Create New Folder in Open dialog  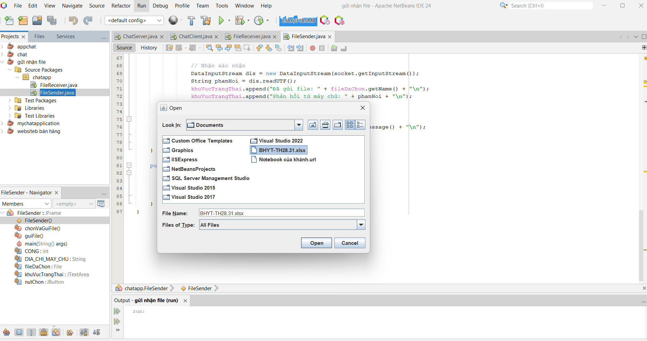[337, 125]
